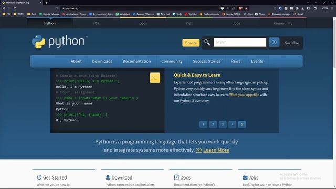
Task: Select the Python top tab
Action: pyautogui.click(x=50, y=23)
